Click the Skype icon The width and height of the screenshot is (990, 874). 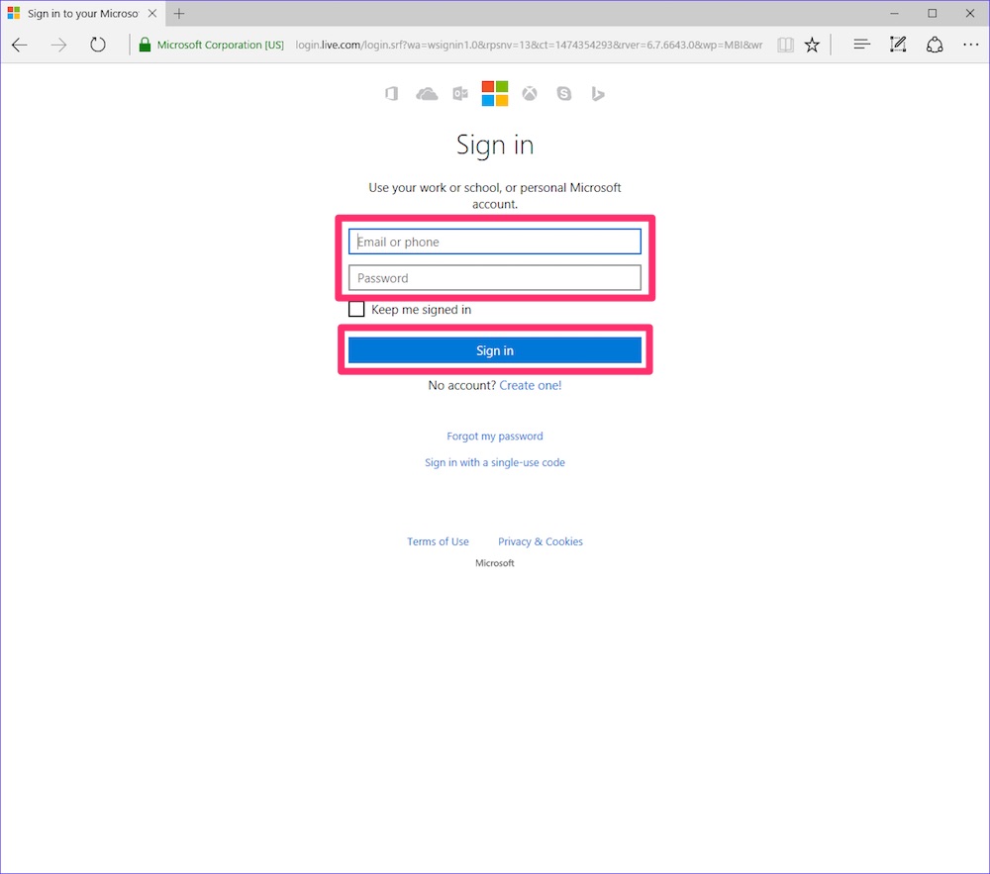point(564,94)
